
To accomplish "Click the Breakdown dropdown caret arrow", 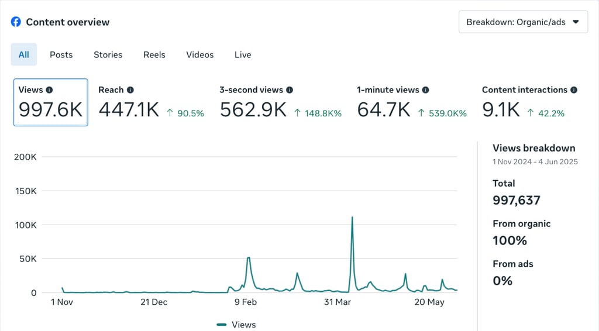I will (576, 22).
